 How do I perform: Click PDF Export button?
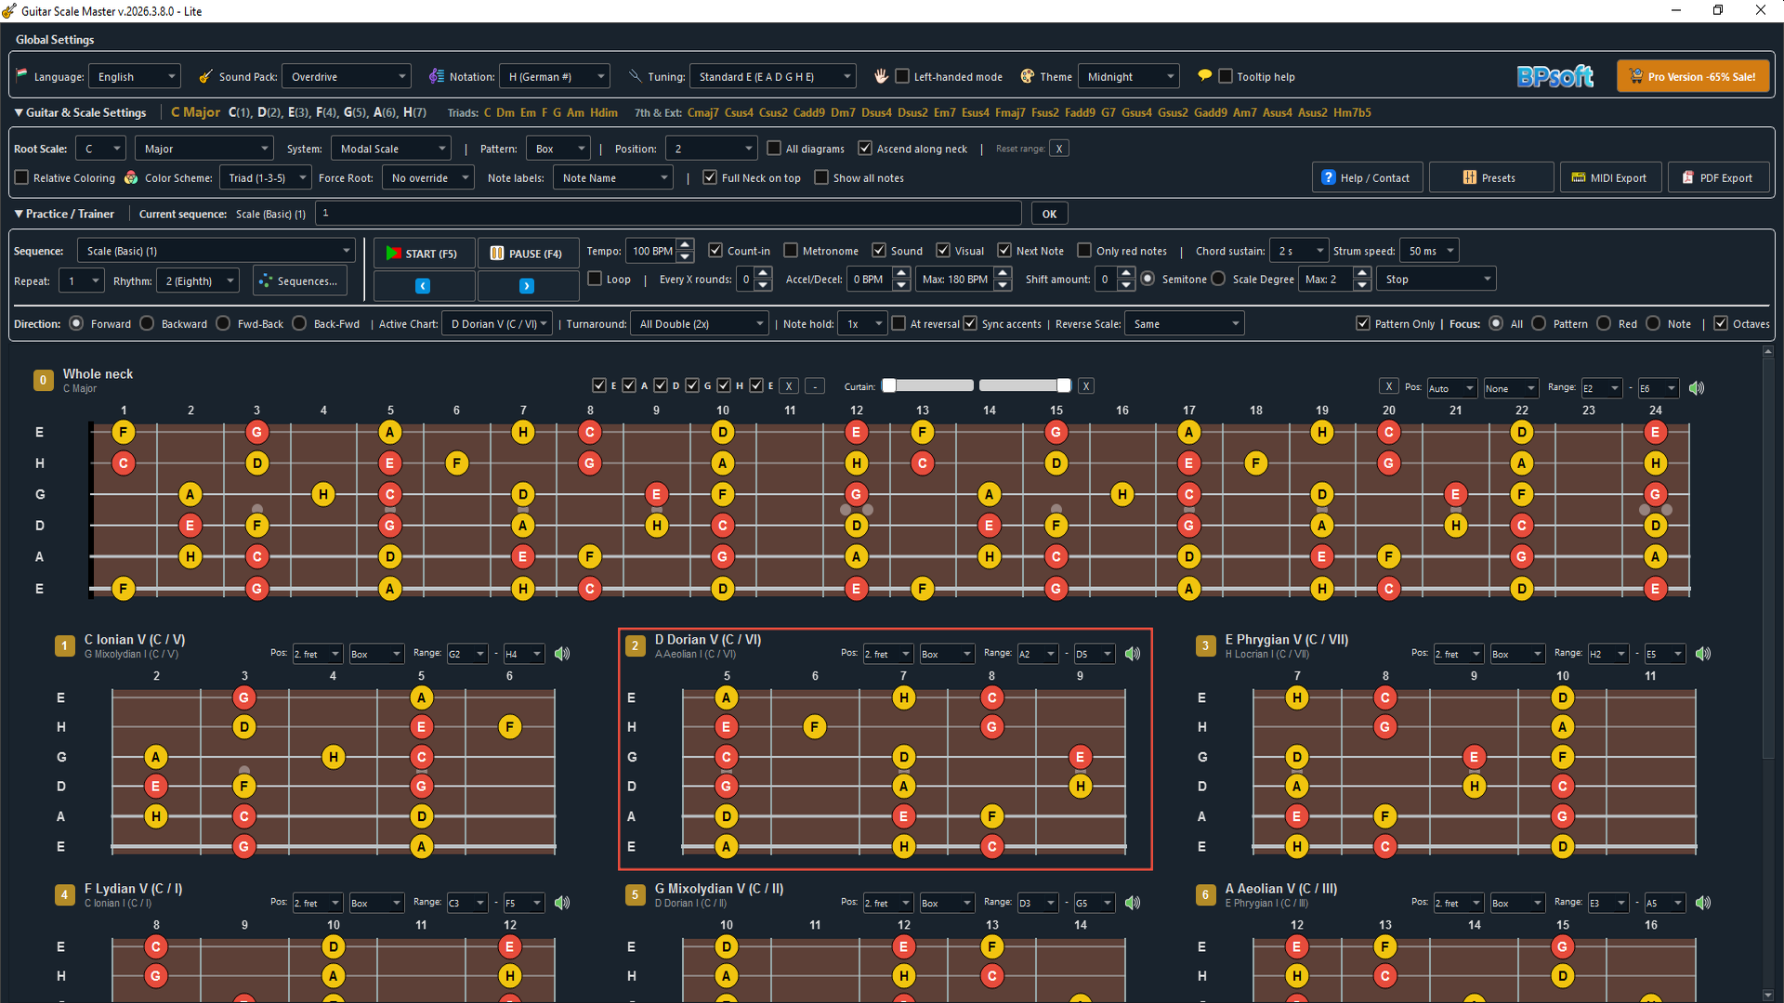point(1718,177)
